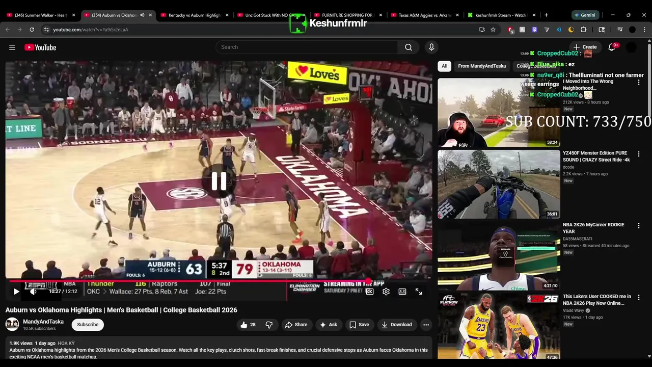Open the YZ450F Monster Edition video thumbnail

[499, 184]
